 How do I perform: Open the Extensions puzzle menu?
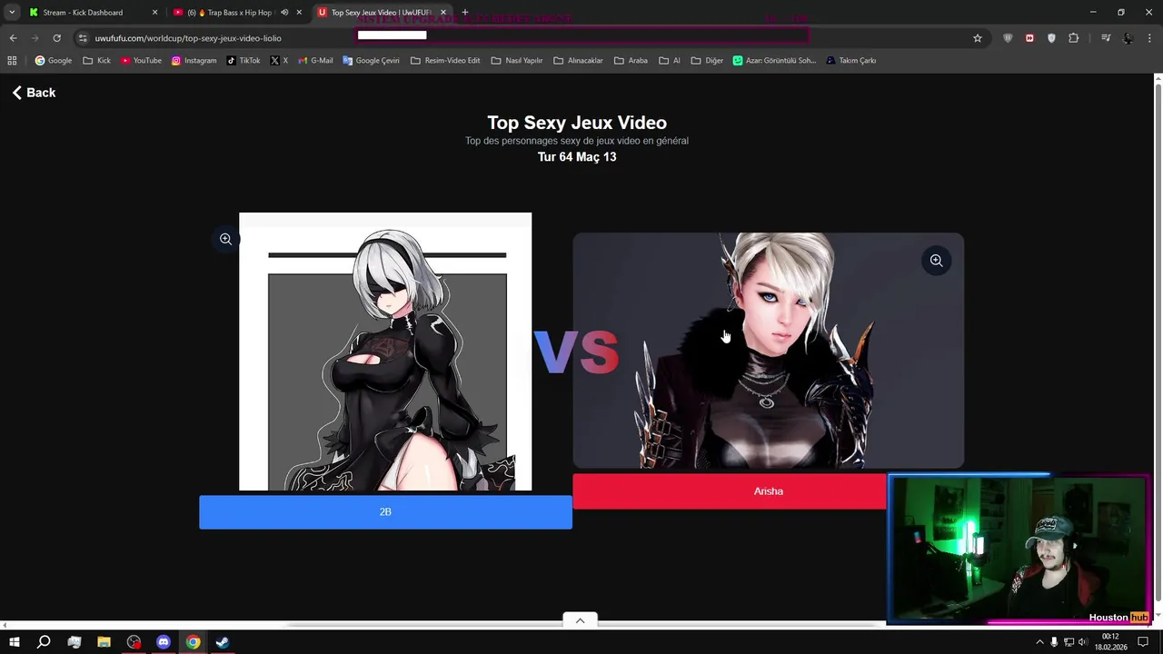click(x=1074, y=38)
